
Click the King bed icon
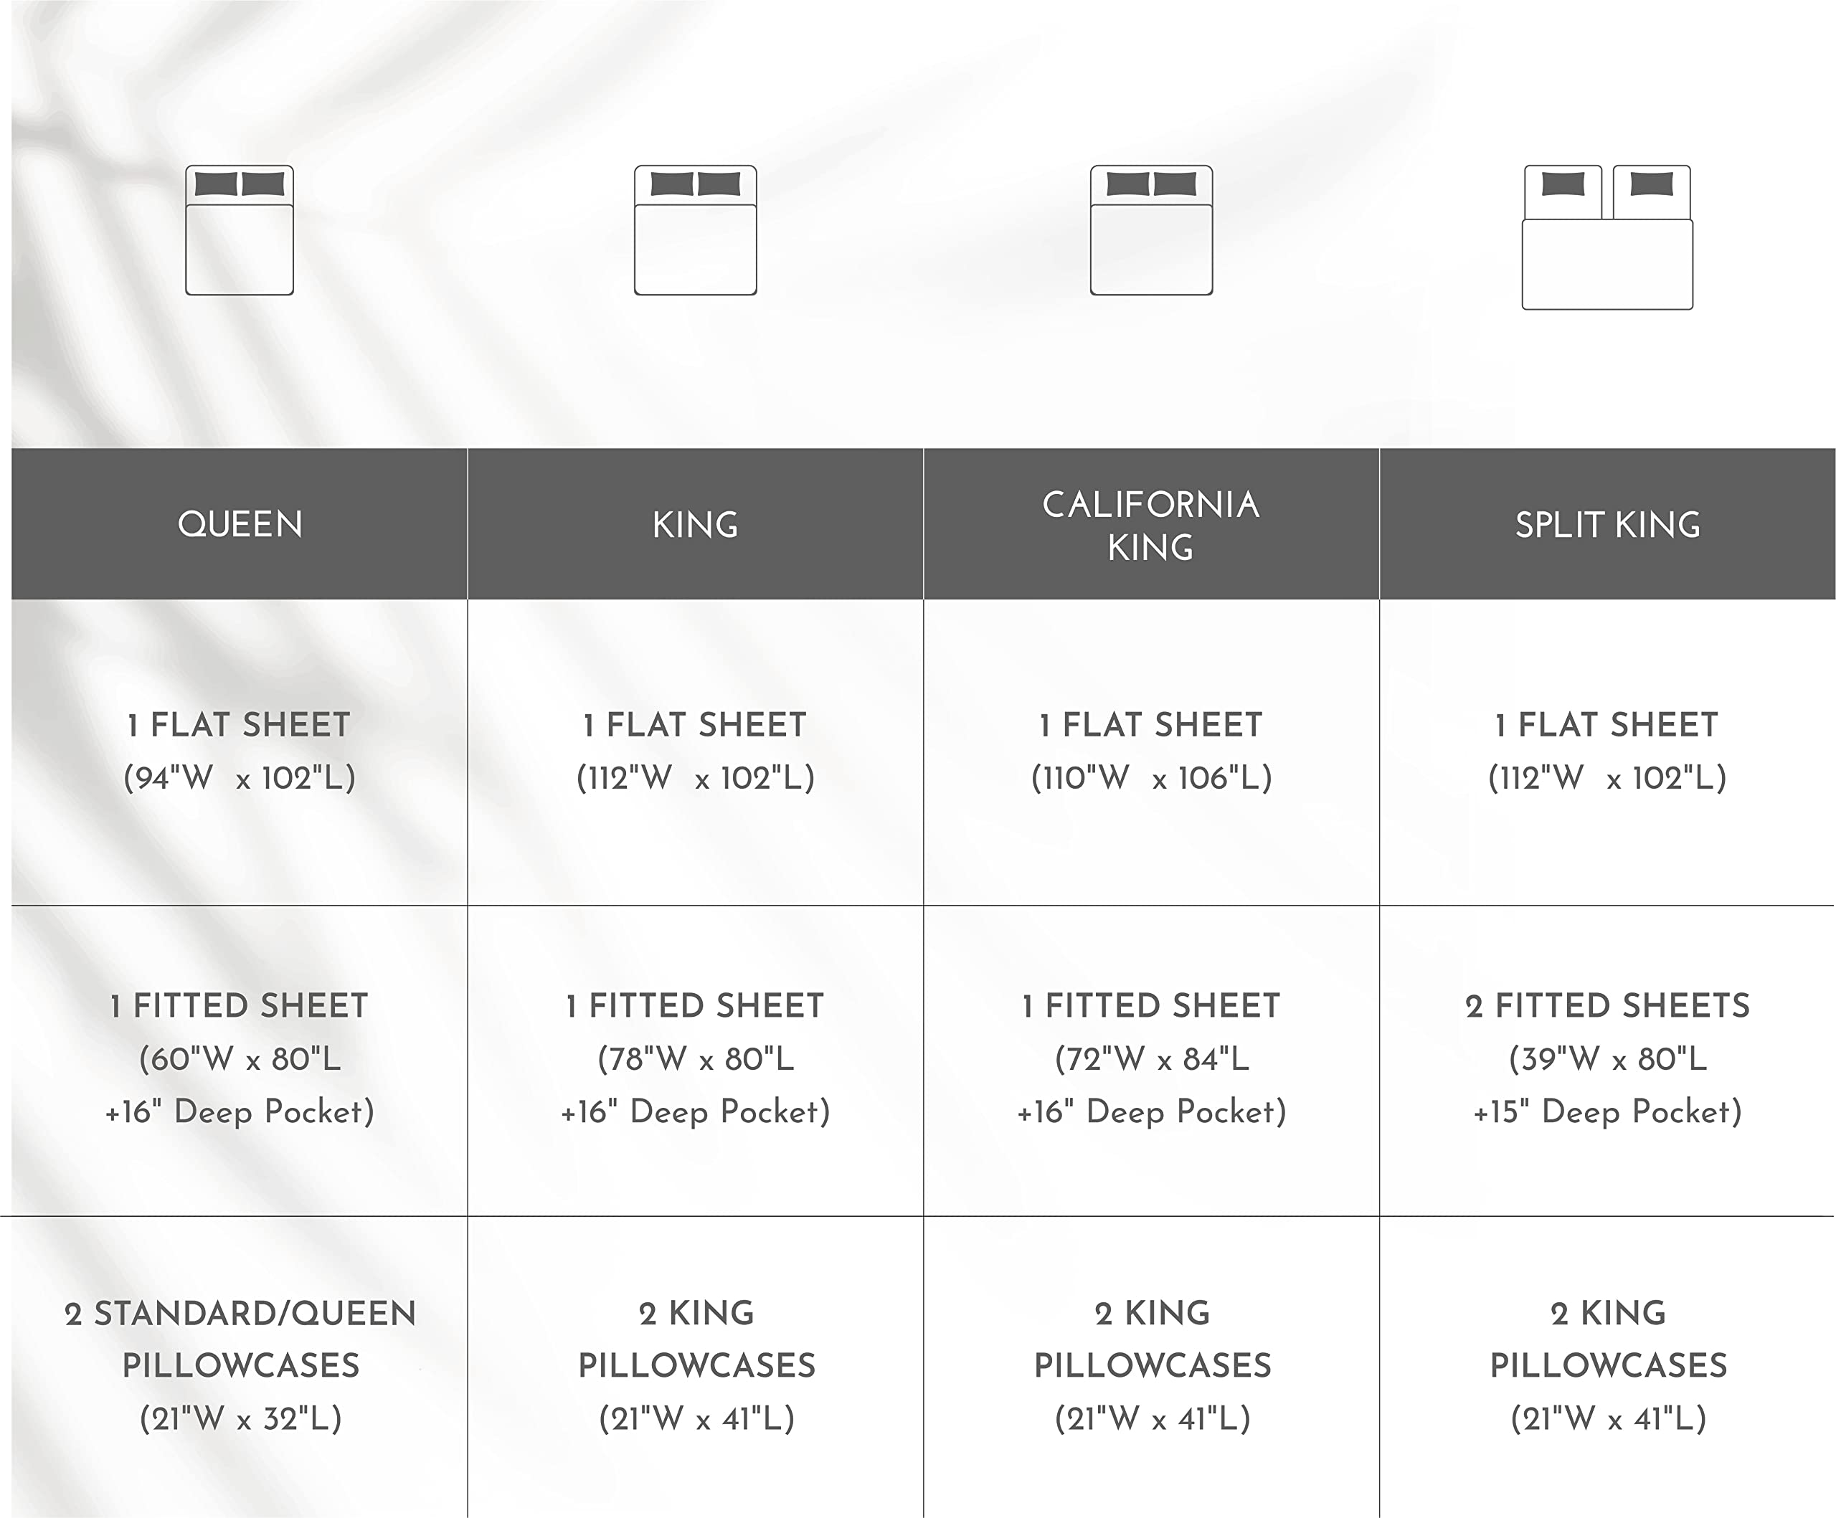click(695, 230)
